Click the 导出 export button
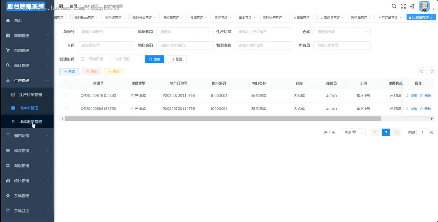Screen dimensions: 438x222 tap(114, 72)
